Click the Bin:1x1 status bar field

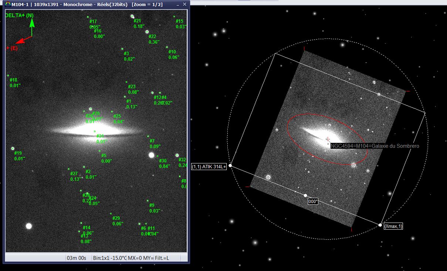tap(101, 258)
